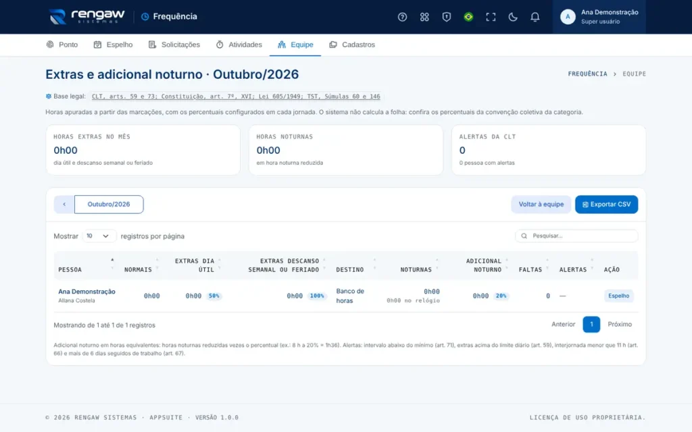Click the Rengaw Sistemas logo
The width and height of the screenshot is (692, 432).
tap(86, 17)
